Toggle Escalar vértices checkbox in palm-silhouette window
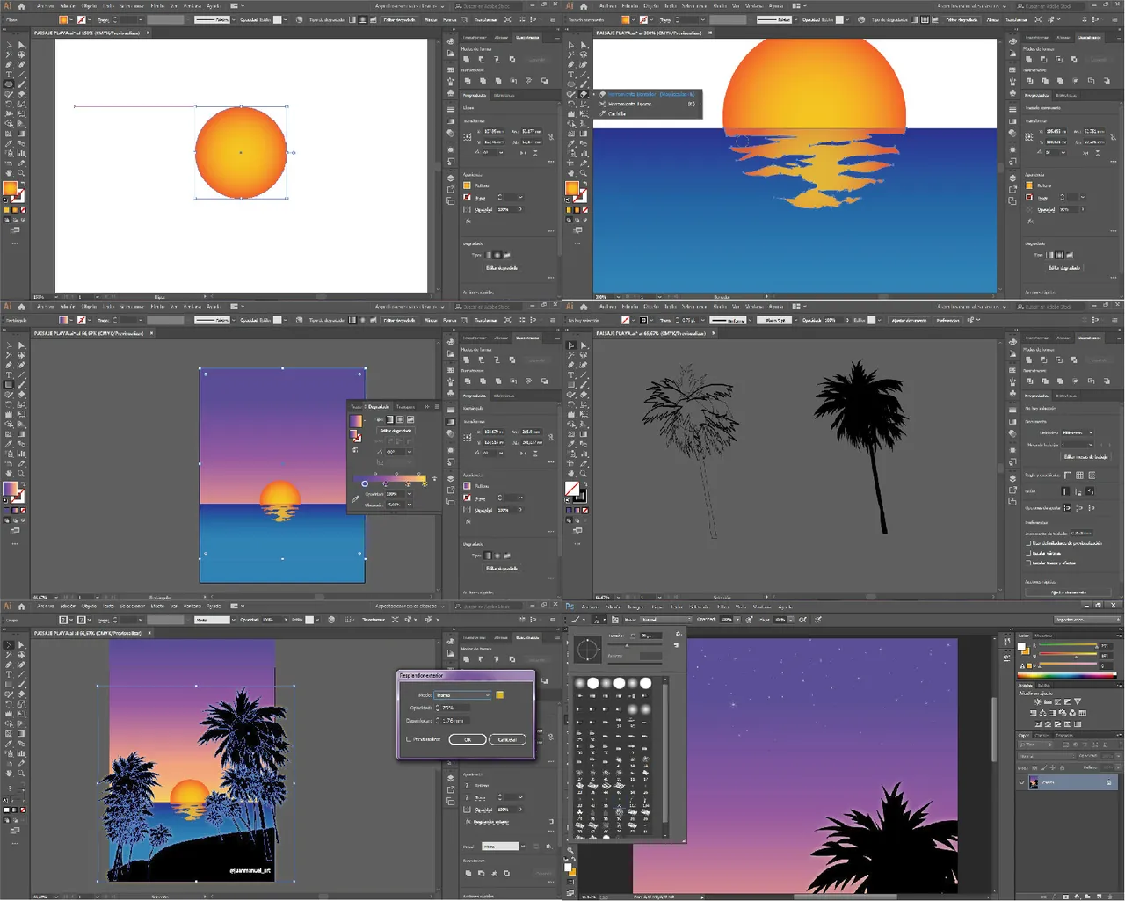This screenshot has height=901, width=1125. click(1028, 553)
